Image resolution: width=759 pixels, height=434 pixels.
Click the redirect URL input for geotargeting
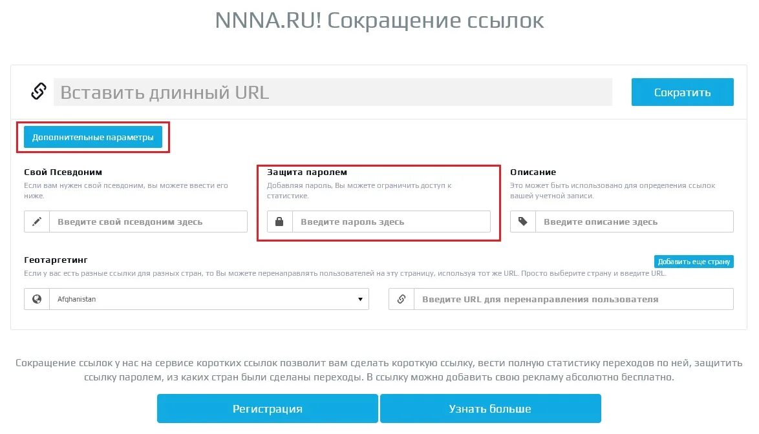point(573,299)
